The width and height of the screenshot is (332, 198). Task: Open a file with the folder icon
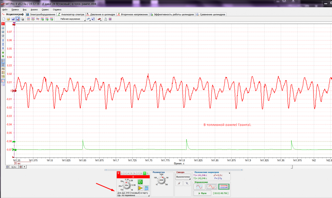8,19
